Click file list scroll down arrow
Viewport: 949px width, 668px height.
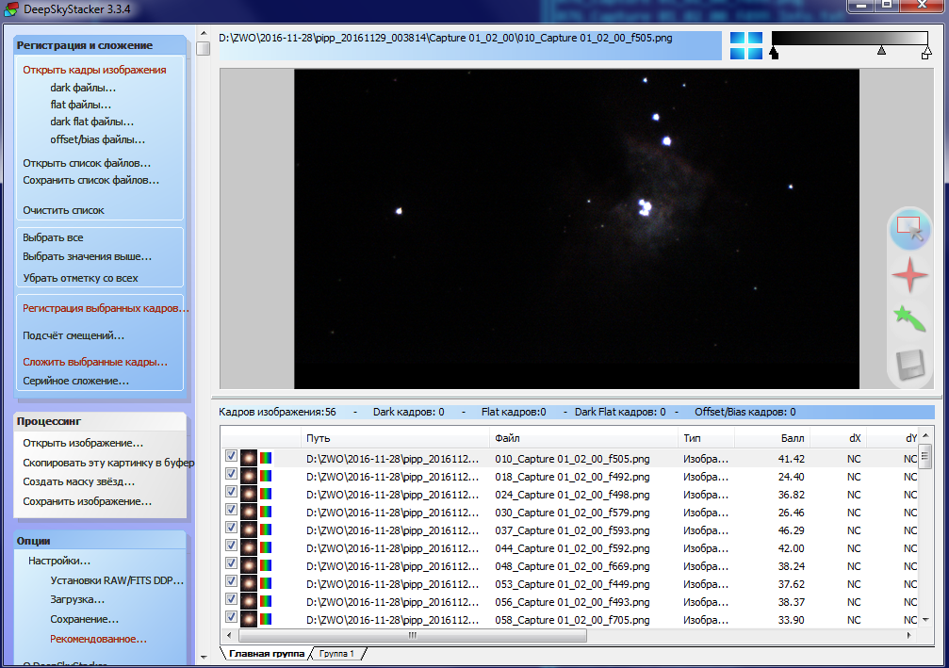(x=924, y=620)
